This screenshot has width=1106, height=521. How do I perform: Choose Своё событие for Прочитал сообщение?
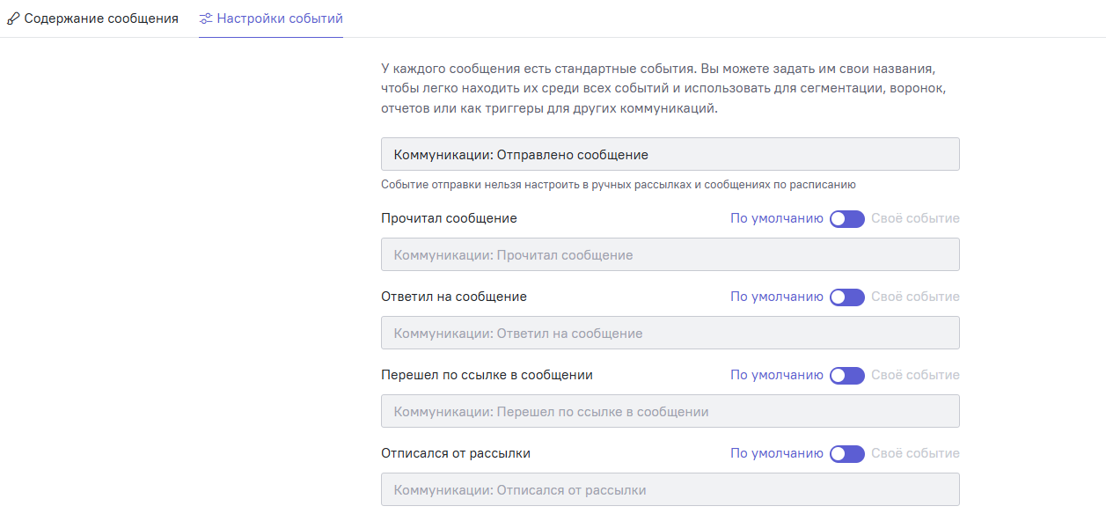915,219
